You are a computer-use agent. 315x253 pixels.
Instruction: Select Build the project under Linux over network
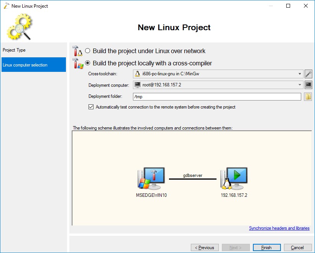88,51
